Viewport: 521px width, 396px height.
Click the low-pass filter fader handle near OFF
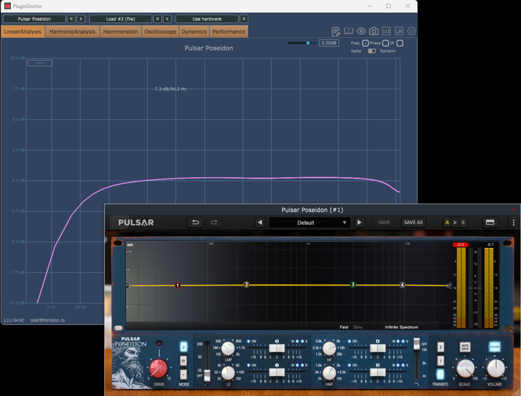417,344
